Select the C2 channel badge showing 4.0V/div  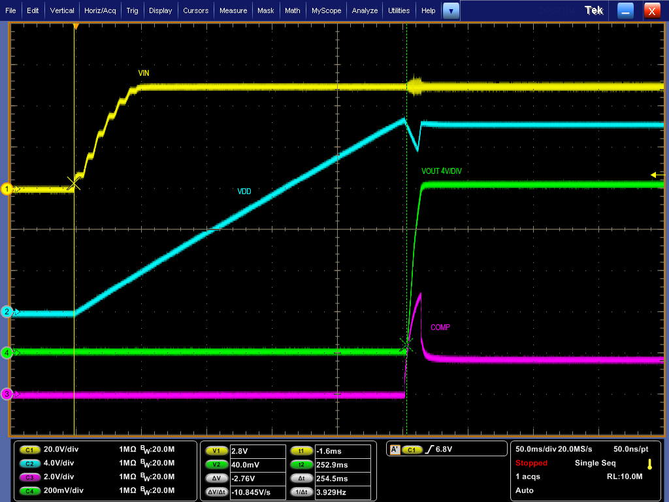click(x=30, y=463)
